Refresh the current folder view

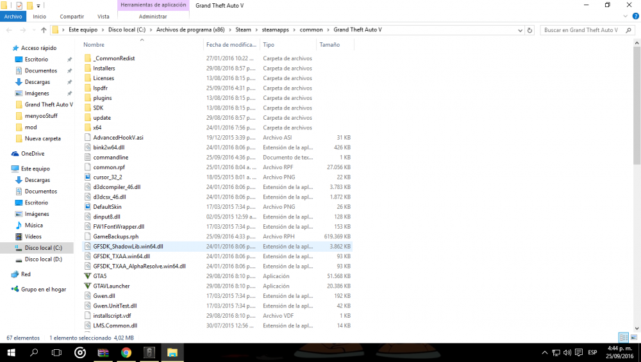(x=530, y=30)
